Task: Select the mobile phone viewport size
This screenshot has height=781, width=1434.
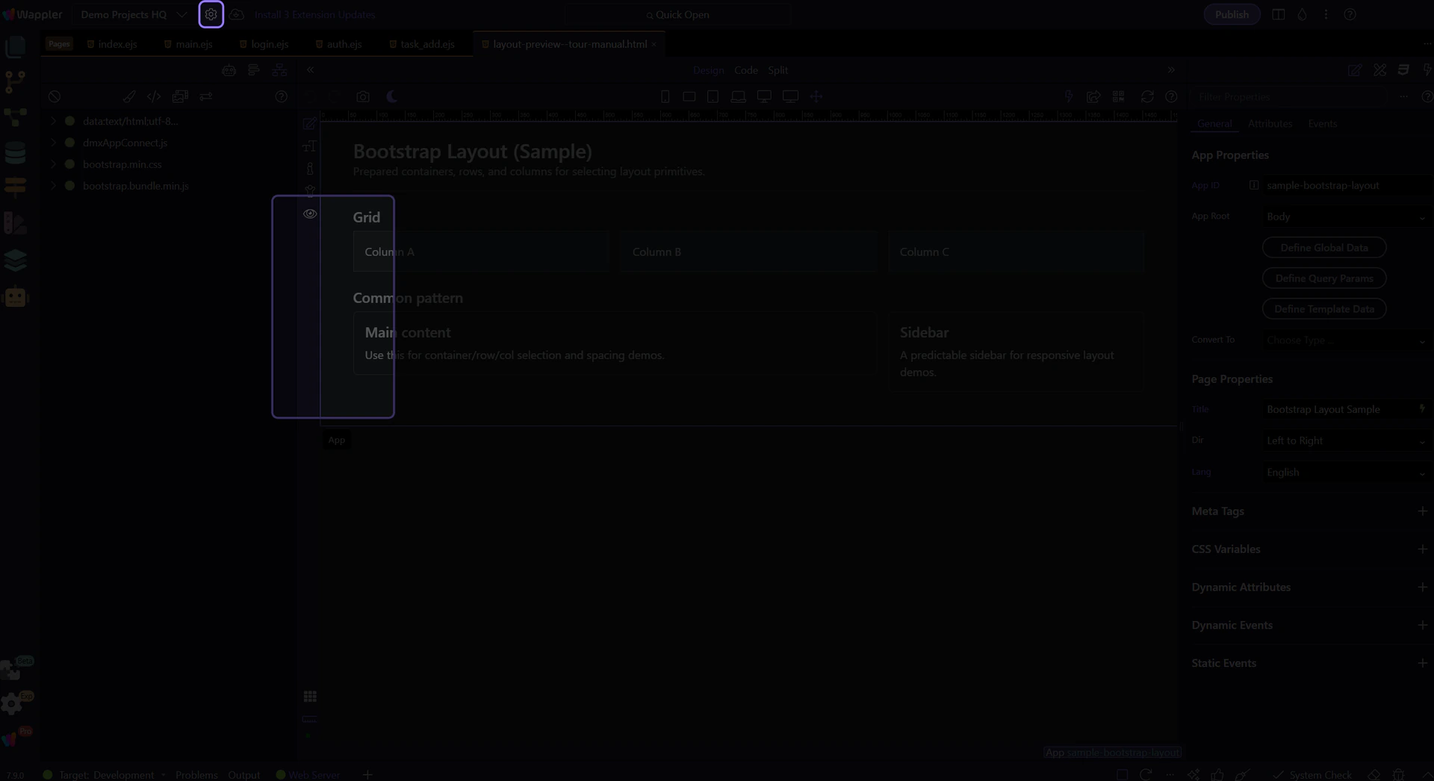Action: pos(665,97)
